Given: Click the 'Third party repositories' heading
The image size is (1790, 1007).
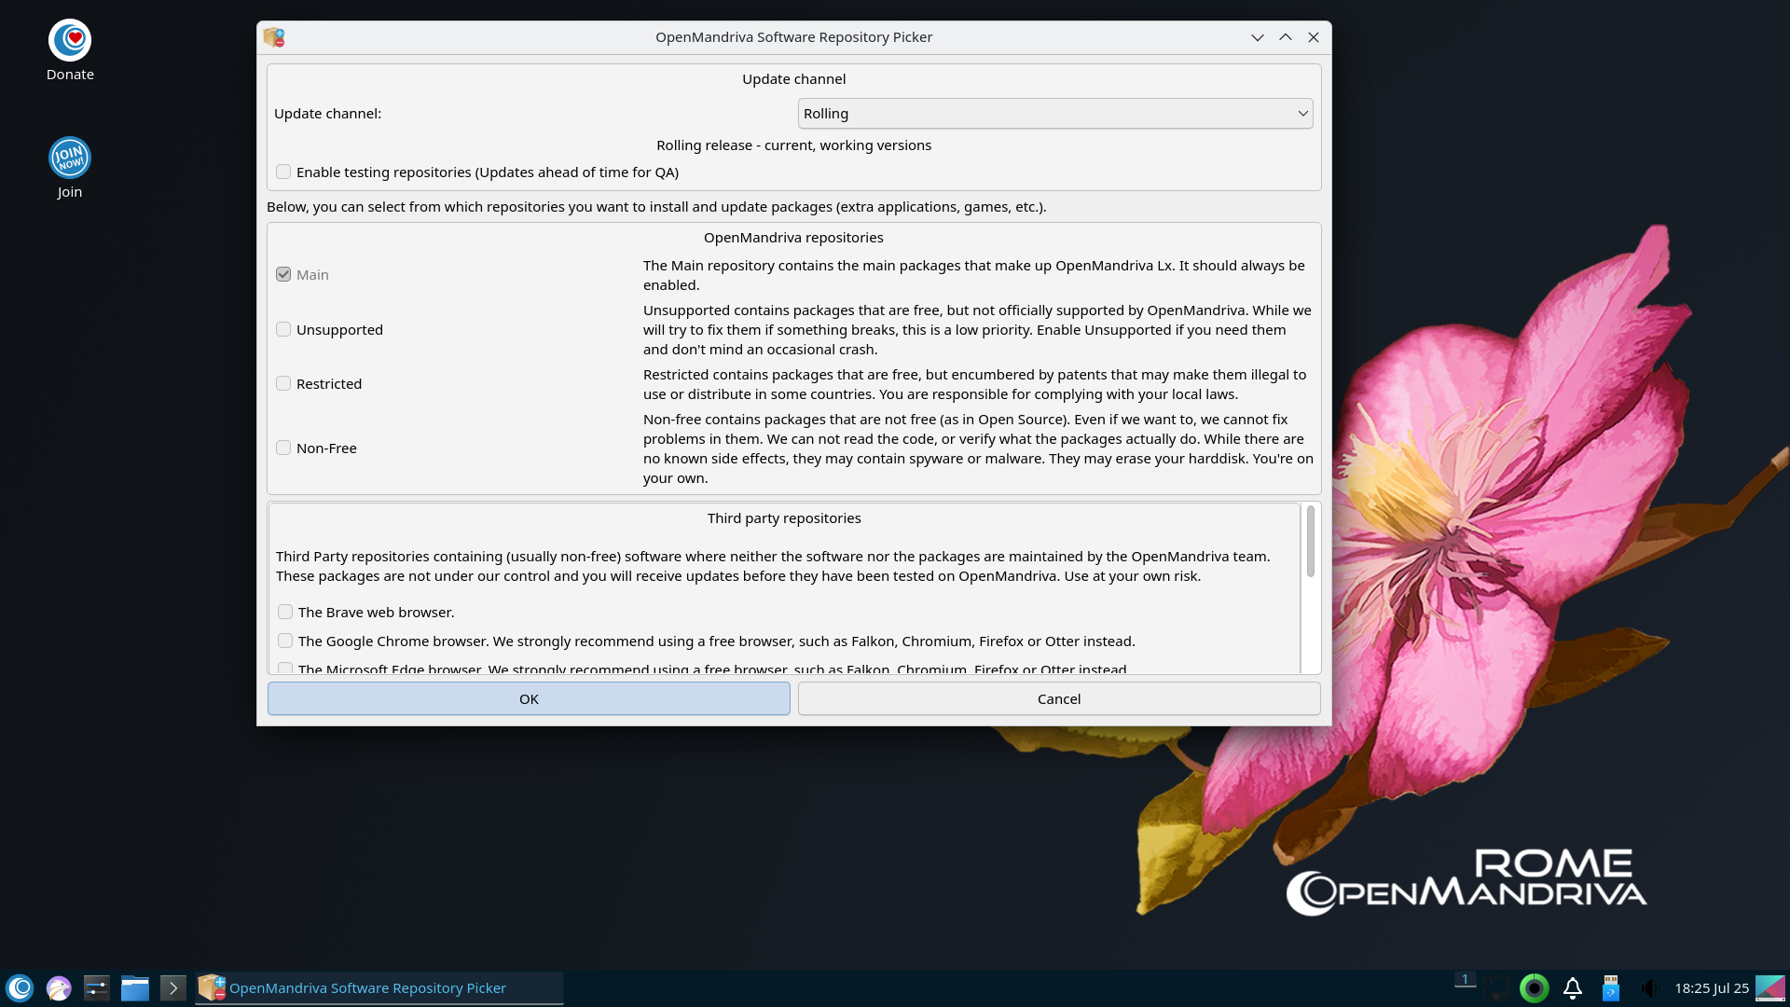Looking at the screenshot, I should point(784,518).
